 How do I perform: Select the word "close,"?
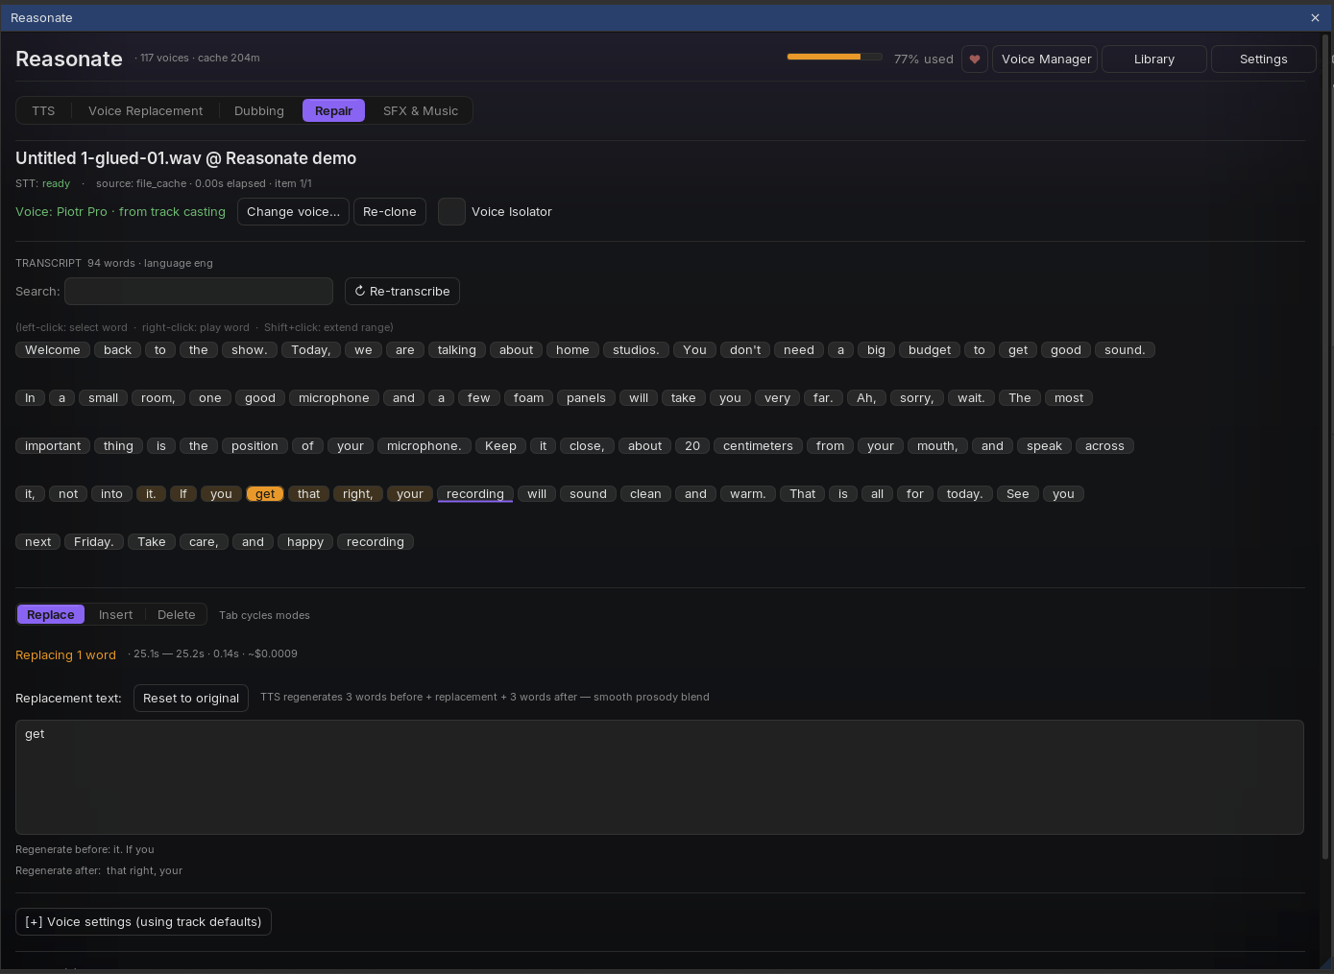pyautogui.click(x=587, y=446)
